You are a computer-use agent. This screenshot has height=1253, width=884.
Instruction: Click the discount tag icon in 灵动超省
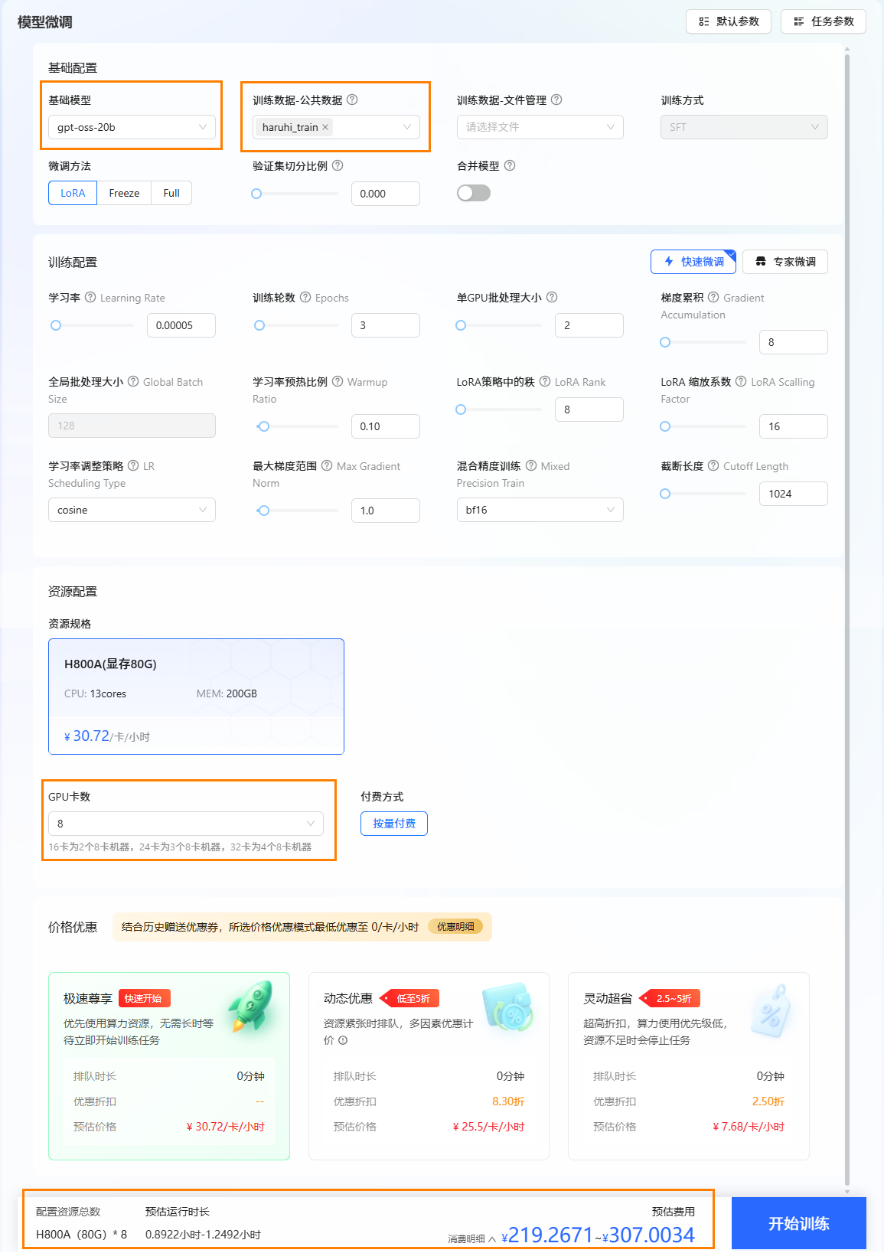771,1010
